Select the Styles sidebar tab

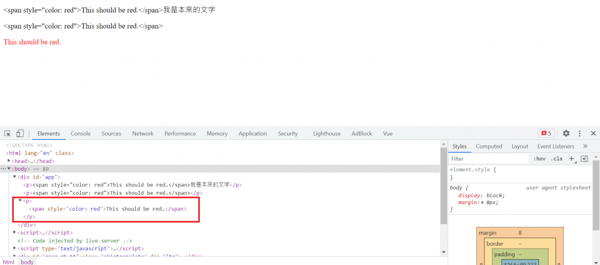coord(459,146)
